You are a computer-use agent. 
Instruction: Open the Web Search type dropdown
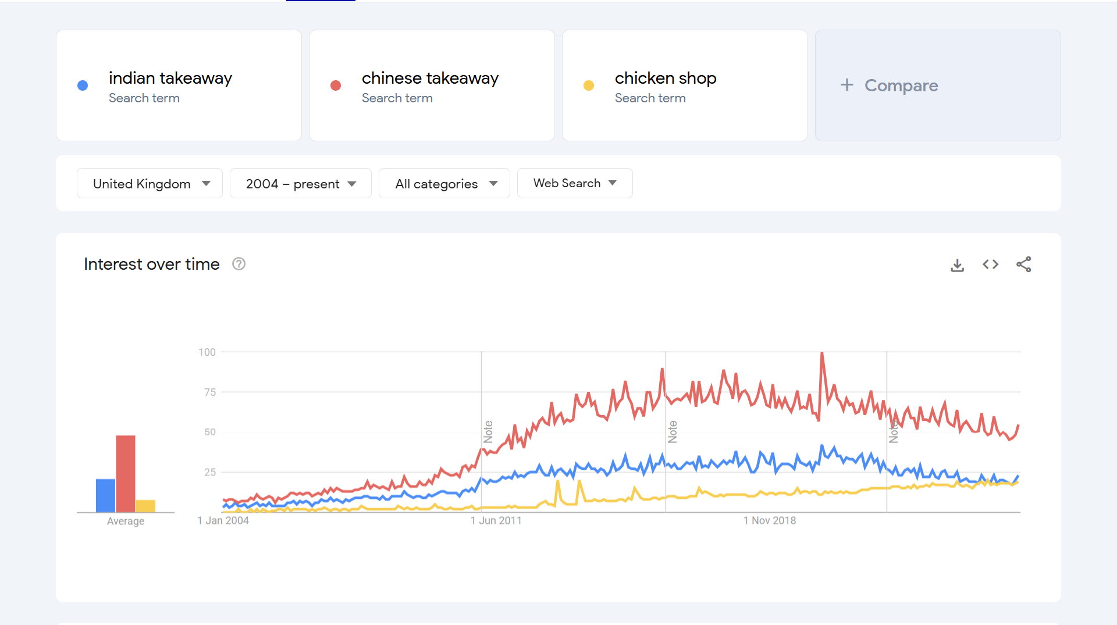pyautogui.click(x=574, y=183)
